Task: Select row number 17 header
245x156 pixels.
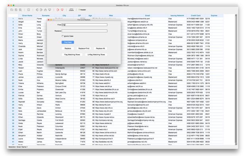Action: pos(13,68)
